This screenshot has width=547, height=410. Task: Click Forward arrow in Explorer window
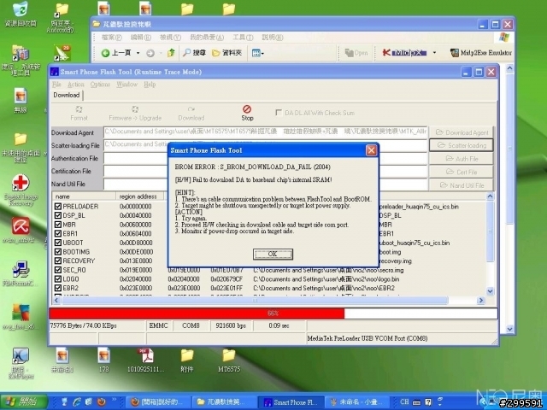[150, 53]
